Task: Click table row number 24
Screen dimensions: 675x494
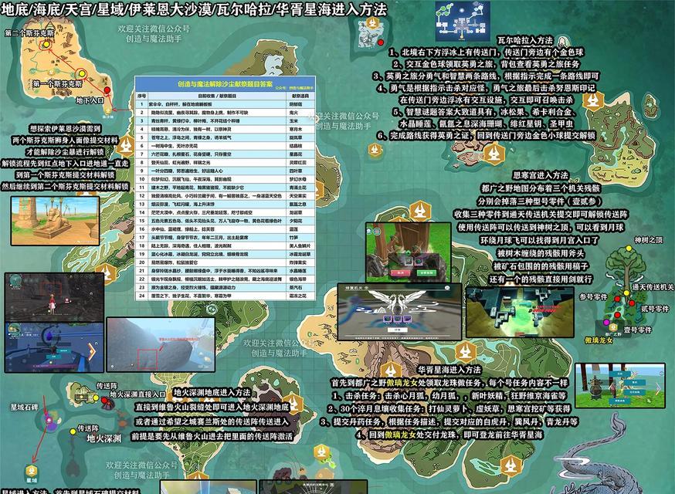Action: 141,296
